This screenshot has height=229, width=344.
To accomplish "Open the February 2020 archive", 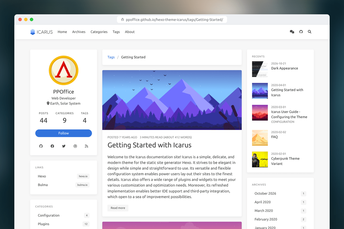I will (280, 219).
